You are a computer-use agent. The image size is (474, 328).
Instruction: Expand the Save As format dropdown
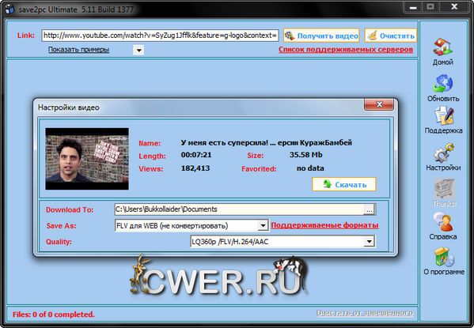click(x=263, y=225)
